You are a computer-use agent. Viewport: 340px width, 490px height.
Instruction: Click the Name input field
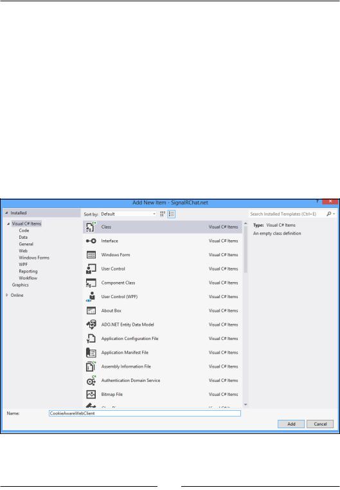pos(145,413)
